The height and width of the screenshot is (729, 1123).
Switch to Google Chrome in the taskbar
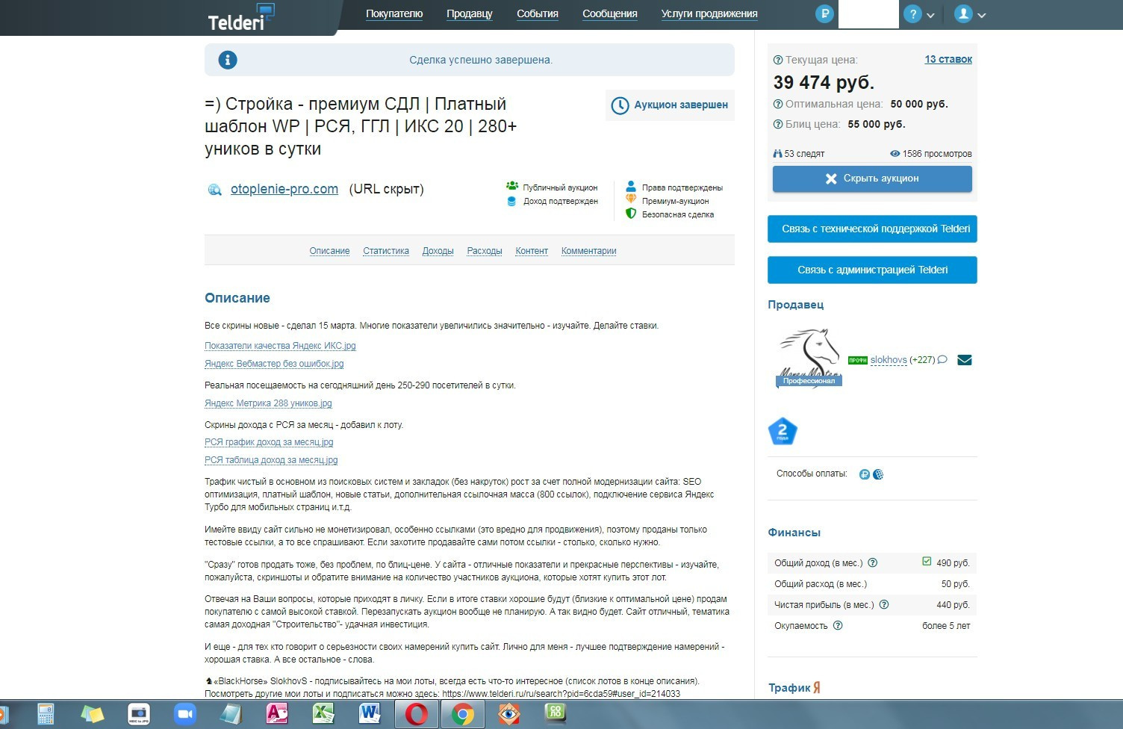(x=462, y=714)
